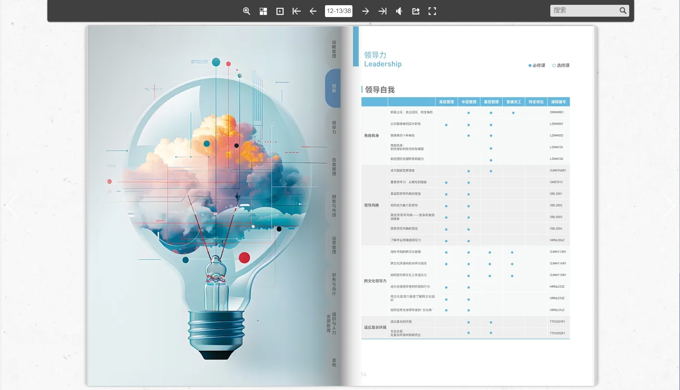Screen dimensions: 680x390
Task: Toggle fullscreen mode
Action: (x=432, y=11)
